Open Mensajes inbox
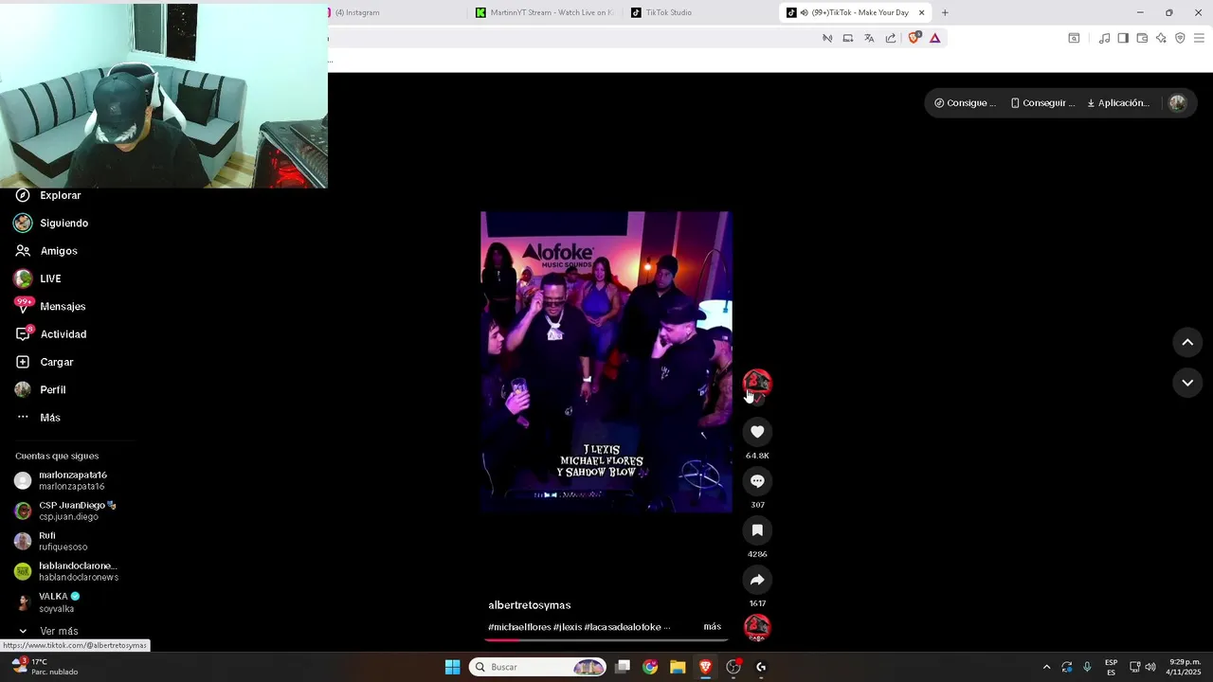This screenshot has height=682, width=1213. [x=50, y=306]
